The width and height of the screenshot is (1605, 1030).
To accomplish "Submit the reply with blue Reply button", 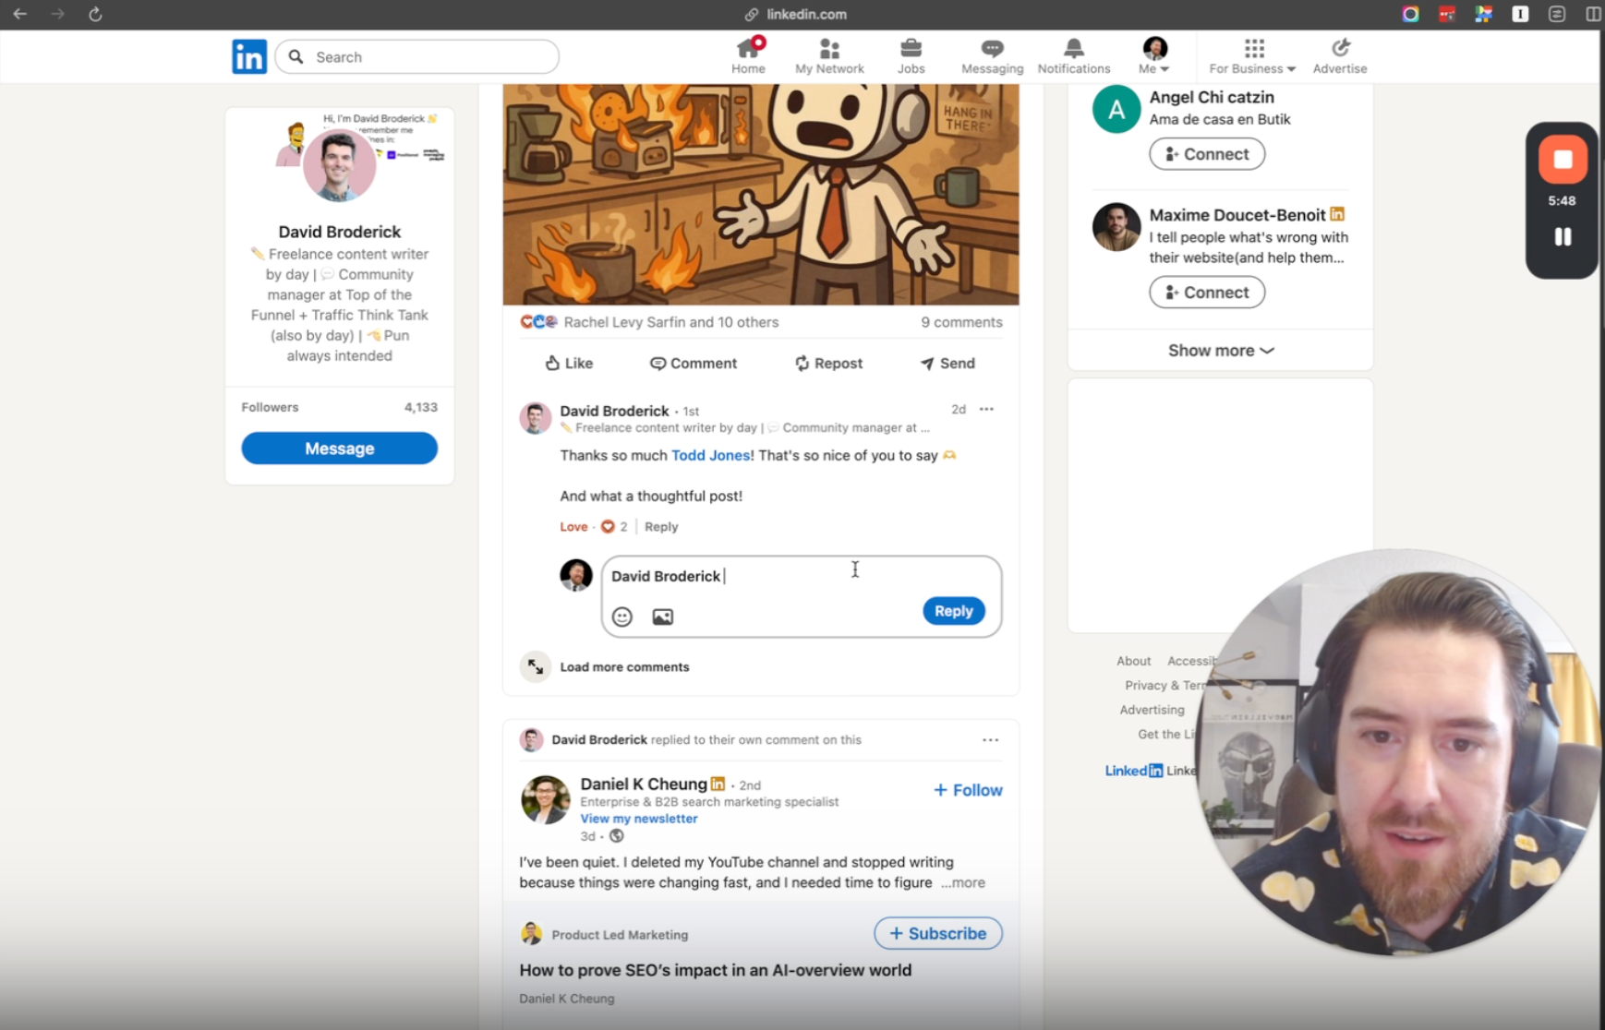I will click(x=954, y=611).
